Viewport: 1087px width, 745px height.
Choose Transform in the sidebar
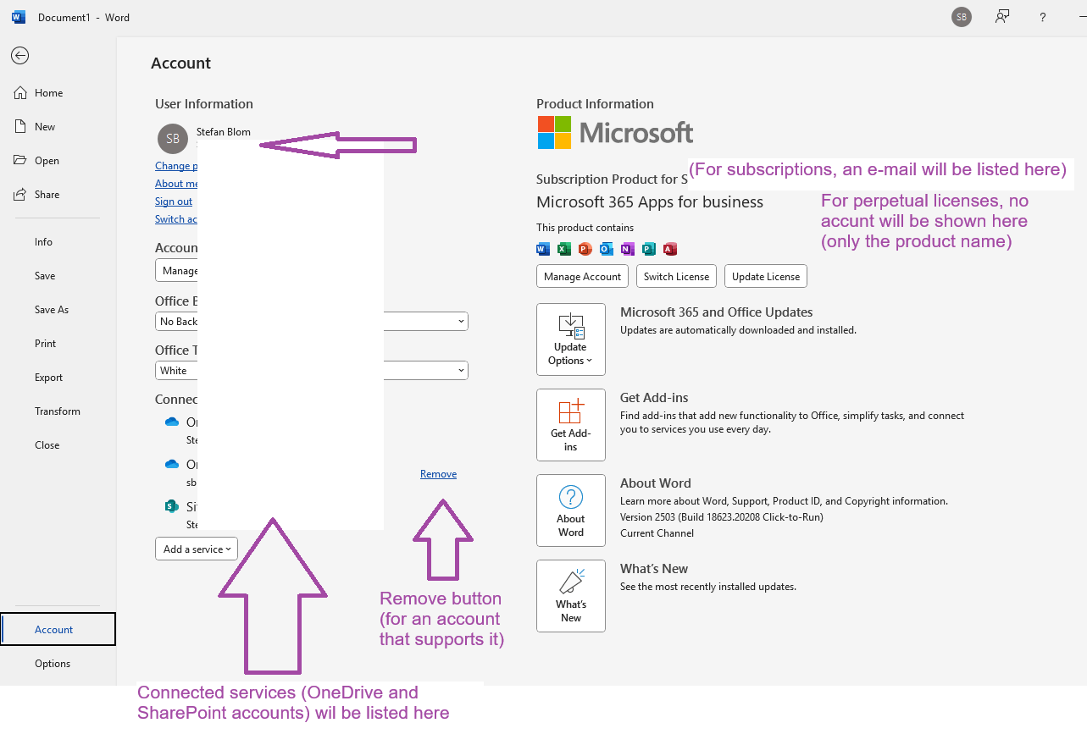[x=58, y=411]
